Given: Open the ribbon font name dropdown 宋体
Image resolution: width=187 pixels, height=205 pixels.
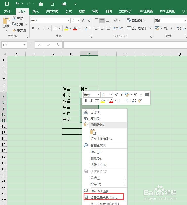Looking at the screenshot, I should coord(68,20).
